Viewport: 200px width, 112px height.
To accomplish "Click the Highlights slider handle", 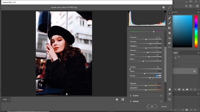I will [146, 48].
